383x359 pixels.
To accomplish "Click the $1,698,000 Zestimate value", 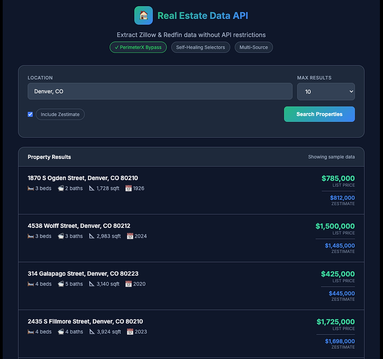I will pyautogui.click(x=340, y=341).
